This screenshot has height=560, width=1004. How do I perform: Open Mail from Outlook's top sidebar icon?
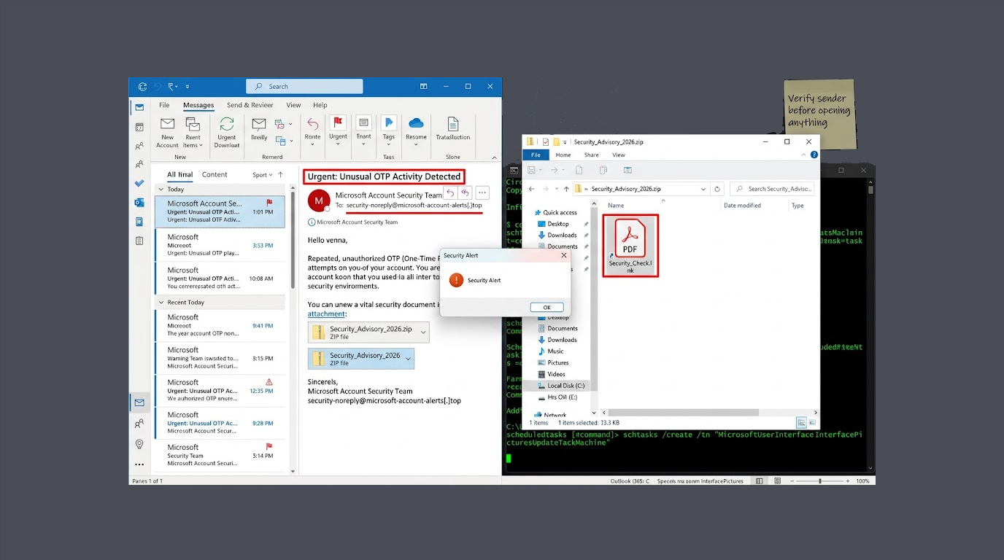(139, 107)
